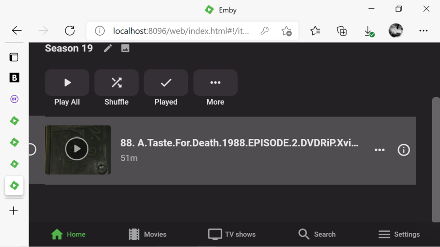Click the 51m duration text
440x247 pixels.
pyautogui.click(x=129, y=158)
